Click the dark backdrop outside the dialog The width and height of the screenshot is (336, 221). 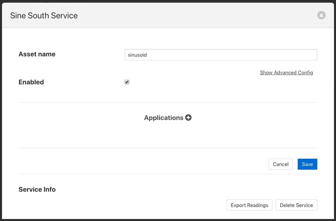coord(17,1)
